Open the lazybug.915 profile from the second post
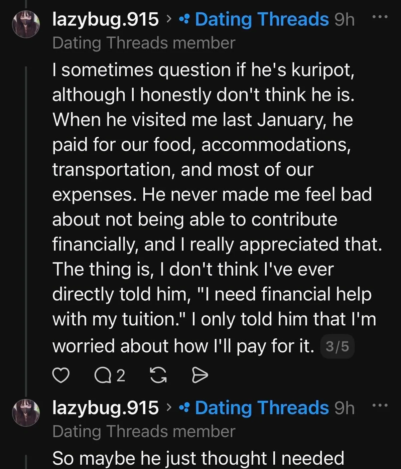Screen dimensions: 401x469 (x=105, y=408)
